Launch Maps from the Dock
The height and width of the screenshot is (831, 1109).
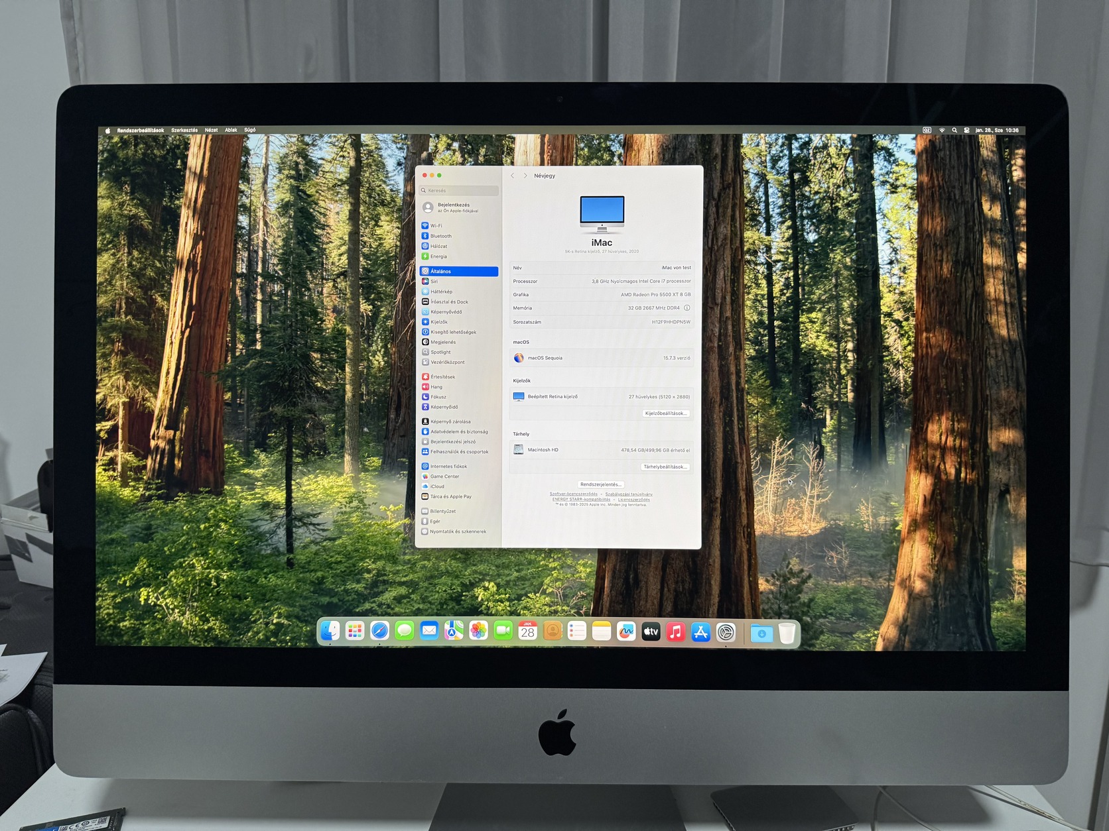pos(454,631)
